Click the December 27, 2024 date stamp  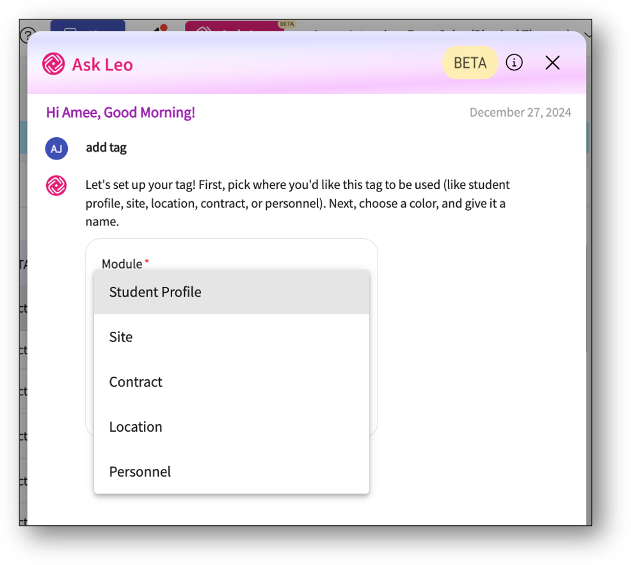[520, 113]
